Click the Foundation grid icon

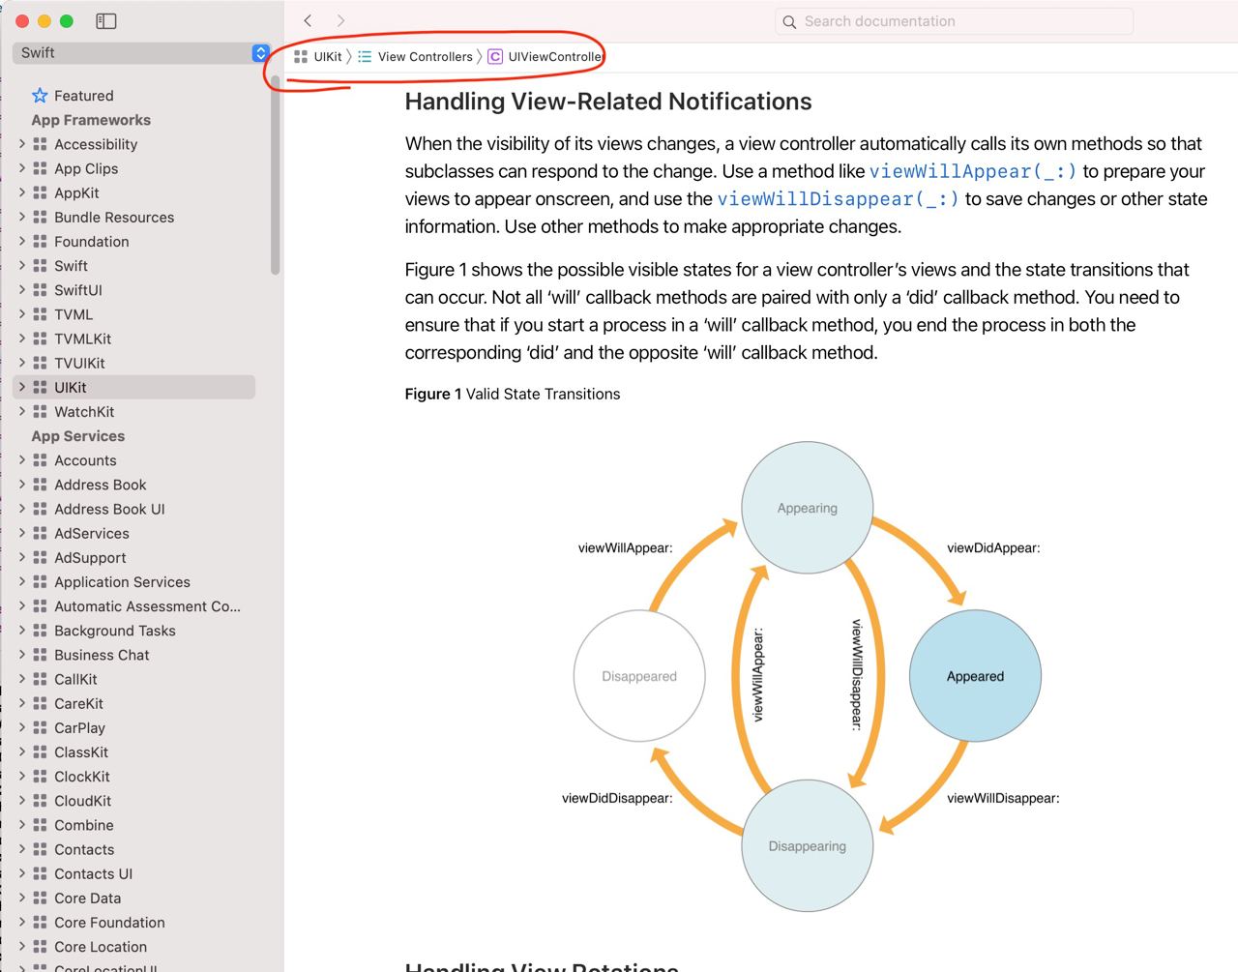[40, 242]
